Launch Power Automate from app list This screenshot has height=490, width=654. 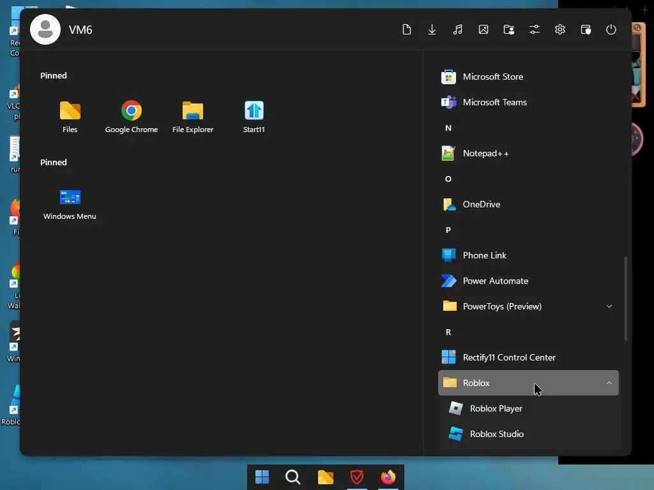point(528,281)
